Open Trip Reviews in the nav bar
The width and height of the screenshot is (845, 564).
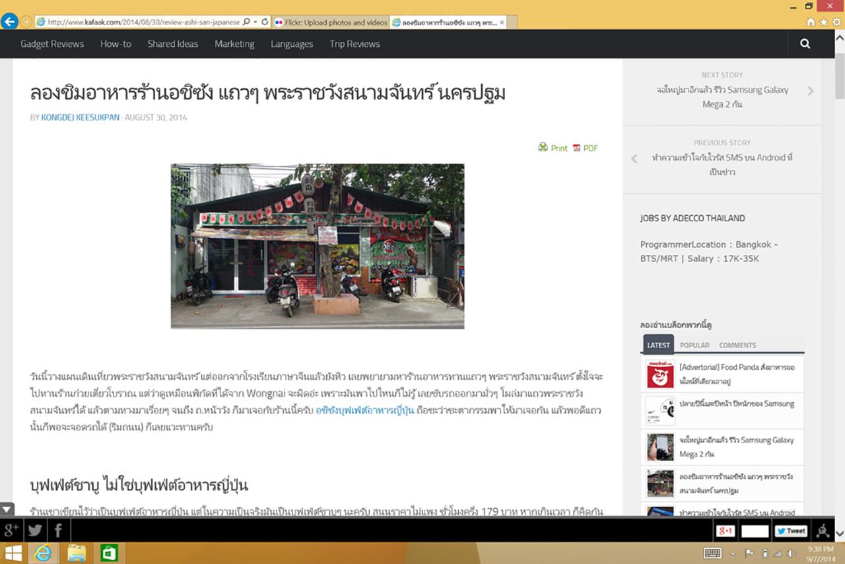pos(355,44)
